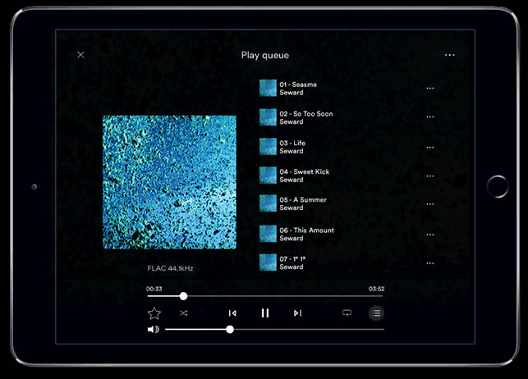
Task: Click the volume slider handle
Action: tap(230, 329)
